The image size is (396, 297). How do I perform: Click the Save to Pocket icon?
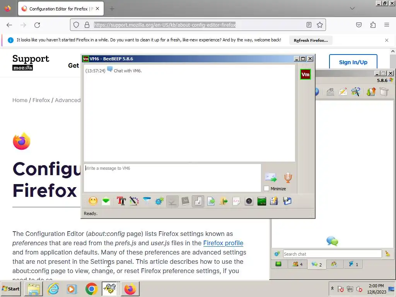(x=359, y=25)
